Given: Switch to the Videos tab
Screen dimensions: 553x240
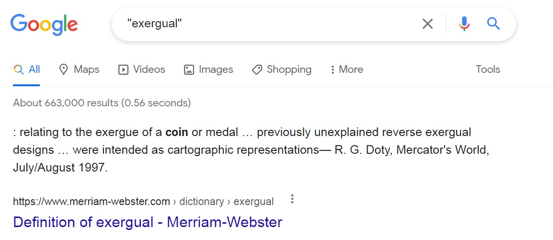Looking at the screenshot, I should click(149, 69).
